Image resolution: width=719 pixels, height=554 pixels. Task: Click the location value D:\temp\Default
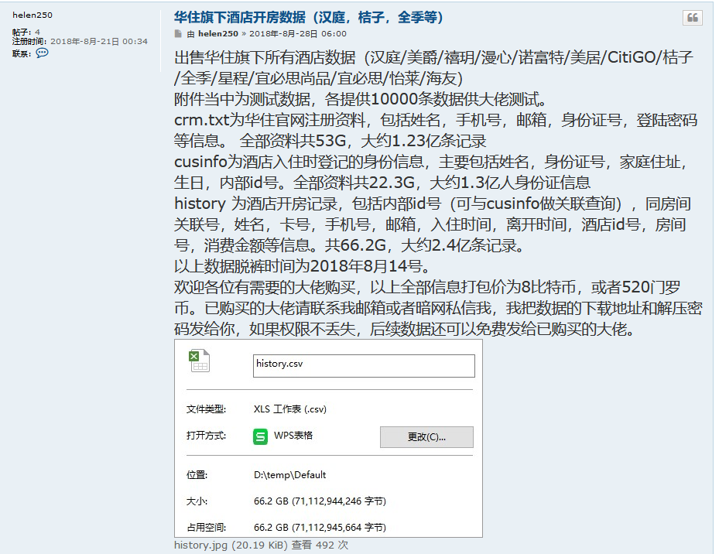coord(289,474)
